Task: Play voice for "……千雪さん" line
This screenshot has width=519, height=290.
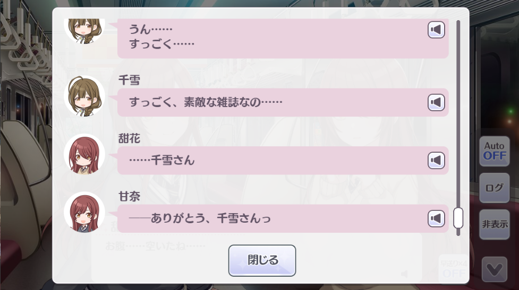Action: click(436, 160)
